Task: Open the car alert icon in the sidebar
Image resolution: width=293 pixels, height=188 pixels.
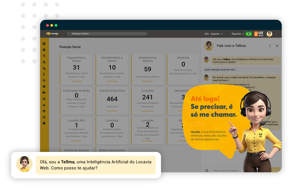Action: point(44,99)
